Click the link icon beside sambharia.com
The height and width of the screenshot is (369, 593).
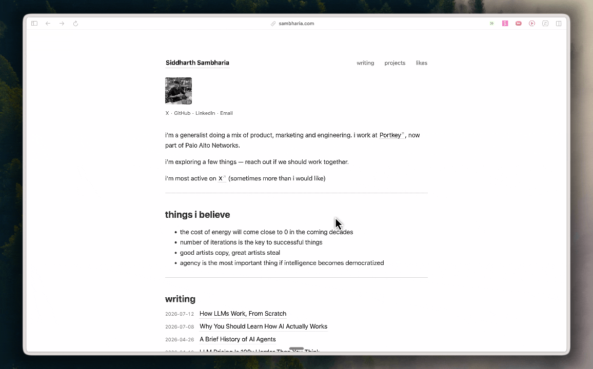tap(273, 24)
